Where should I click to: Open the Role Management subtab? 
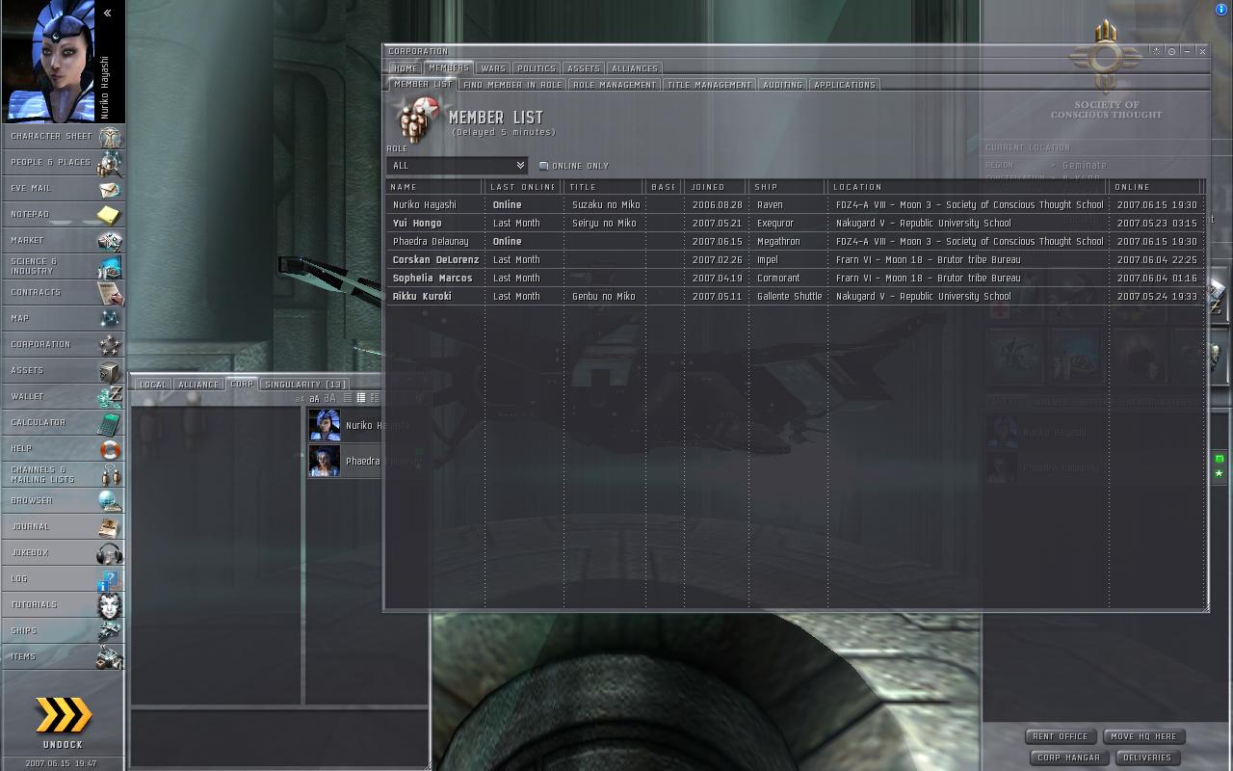point(615,85)
